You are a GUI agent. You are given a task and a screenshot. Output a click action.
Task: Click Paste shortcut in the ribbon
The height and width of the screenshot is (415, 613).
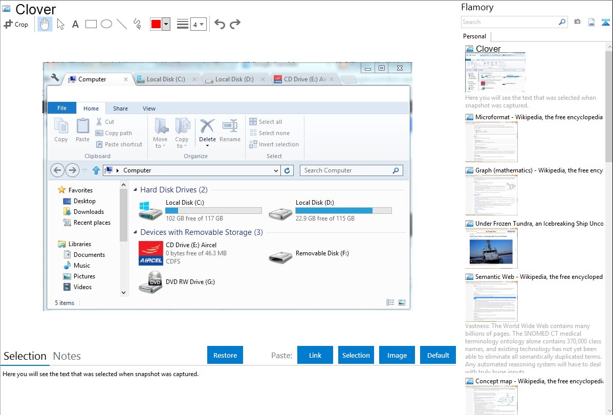click(x=119, y=144)
